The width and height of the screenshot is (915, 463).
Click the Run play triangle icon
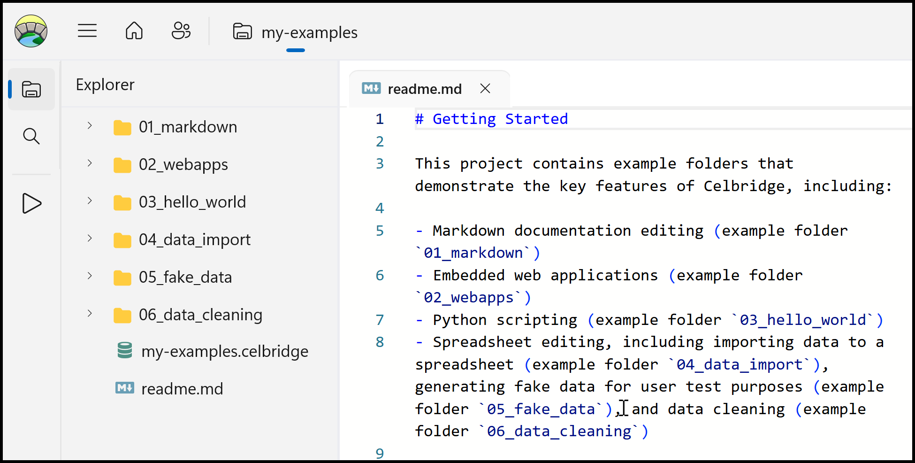click(x=31, y=203)
